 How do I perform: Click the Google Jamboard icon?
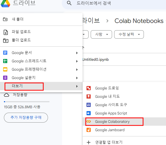tap(89, 130)
